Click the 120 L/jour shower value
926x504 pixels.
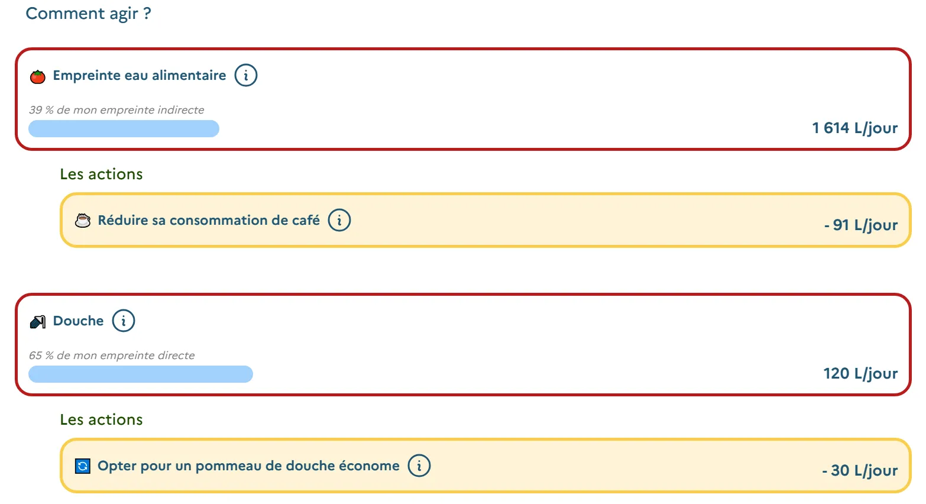click(x=860, y=374)
